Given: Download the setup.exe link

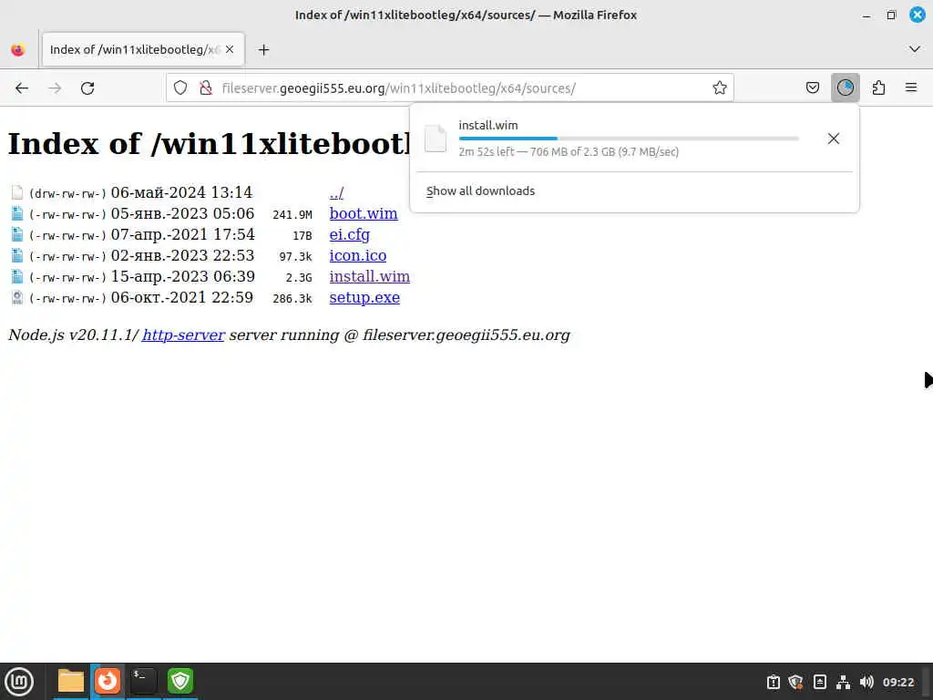Looking at the screenshot, I should coord(364,298).
